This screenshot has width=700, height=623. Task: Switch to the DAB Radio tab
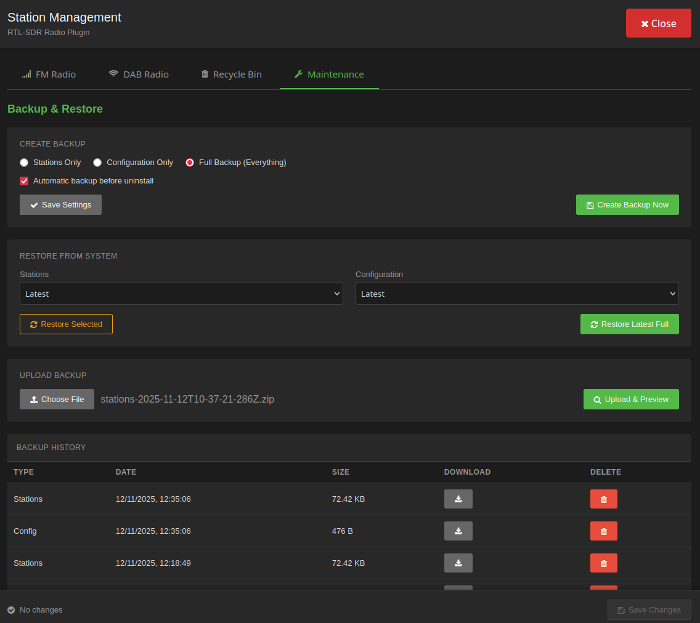click(x=139, y=74)
